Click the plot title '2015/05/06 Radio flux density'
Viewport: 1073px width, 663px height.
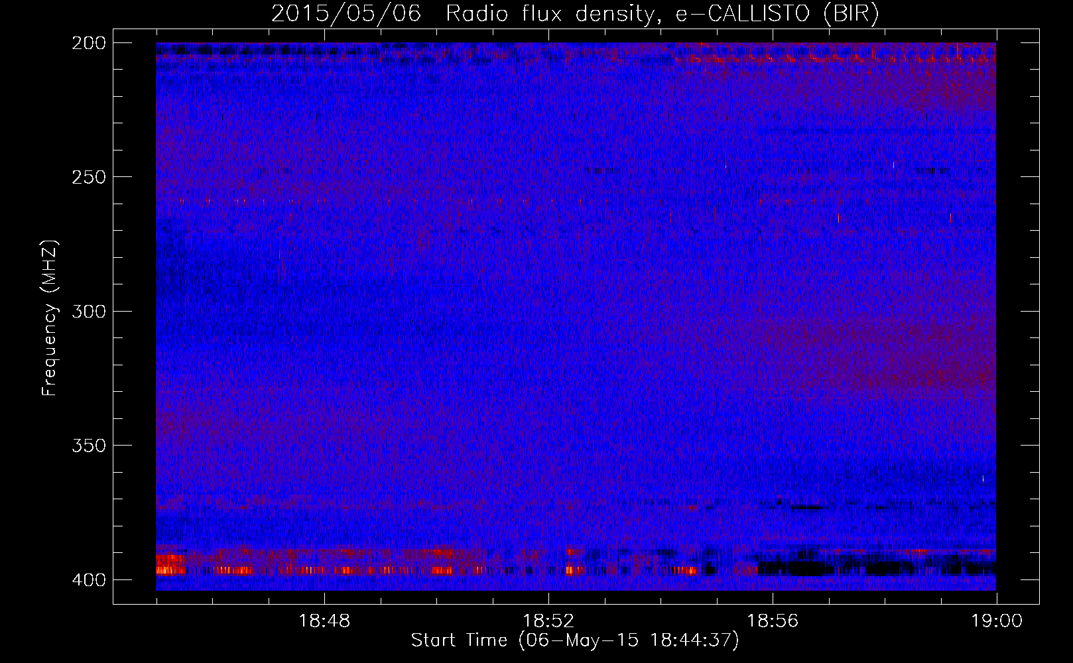[x=575, y=14]
